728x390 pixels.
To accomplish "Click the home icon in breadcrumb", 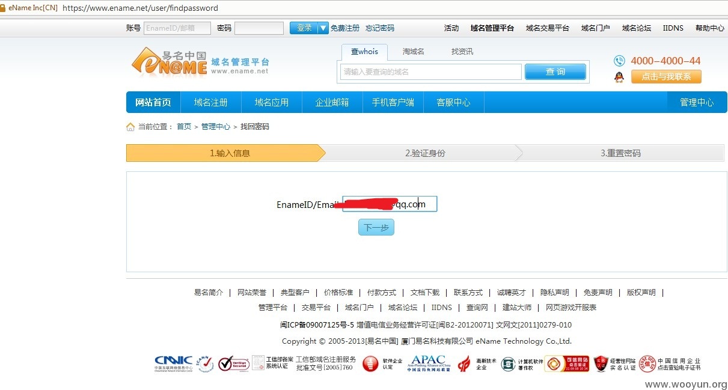I will point(130,127).
